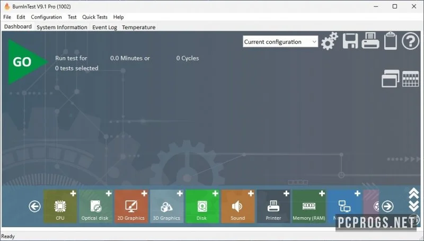The width and height of the screenshot is (424, 241).
Task: Open the Edit menu
Action: [x=21, y=17]
